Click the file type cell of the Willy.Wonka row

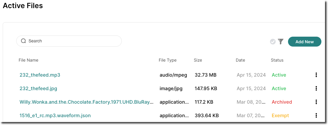click(x=174, y=102)
